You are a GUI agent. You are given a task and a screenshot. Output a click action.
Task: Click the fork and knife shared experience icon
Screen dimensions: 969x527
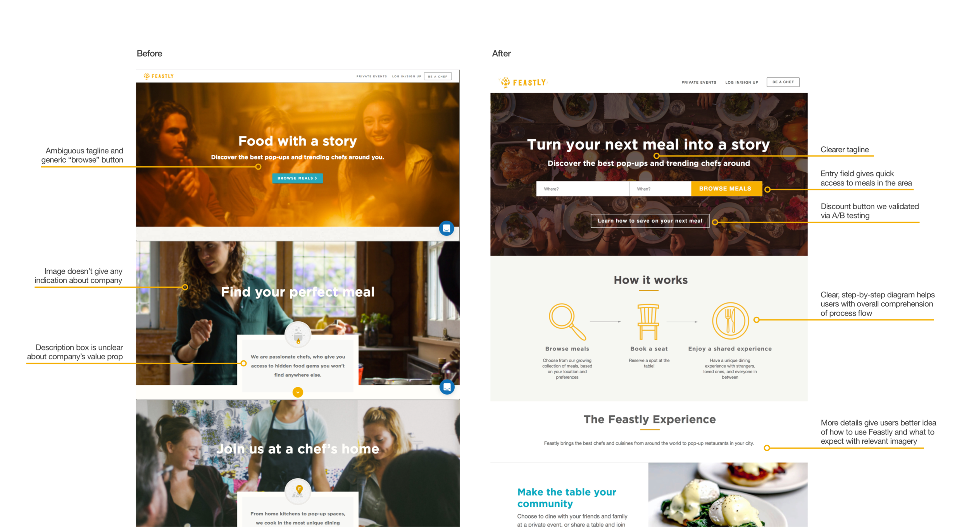coord(730,321)
